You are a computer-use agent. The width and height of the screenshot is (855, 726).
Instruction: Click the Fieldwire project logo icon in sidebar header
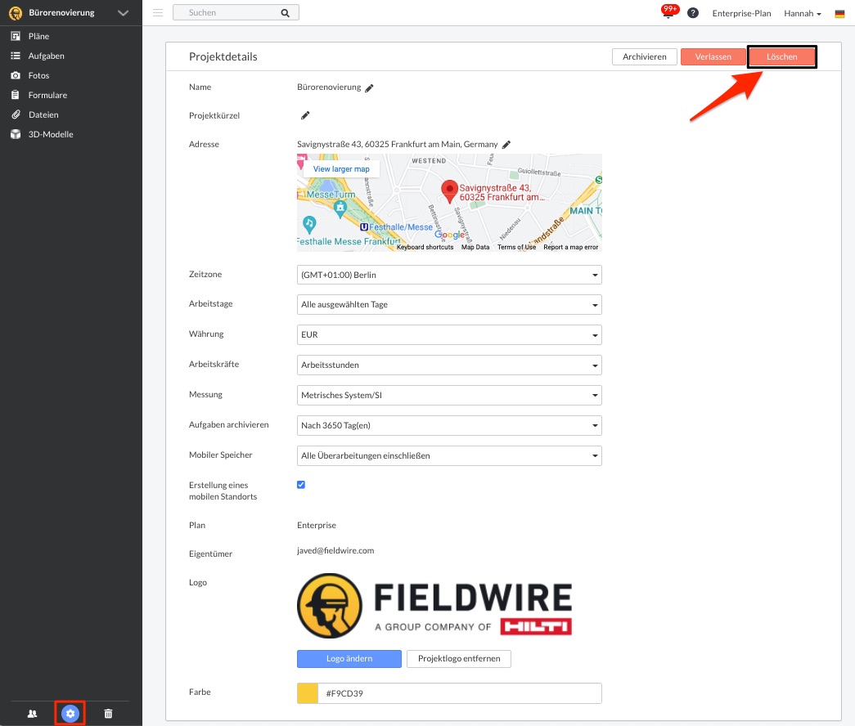click(x=16, y=12)
